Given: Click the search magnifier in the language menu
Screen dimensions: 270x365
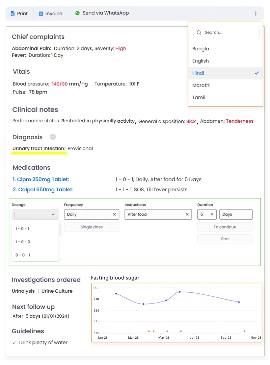Looking at the screenshot, I should pyautogui.click(x=199, y=32).
